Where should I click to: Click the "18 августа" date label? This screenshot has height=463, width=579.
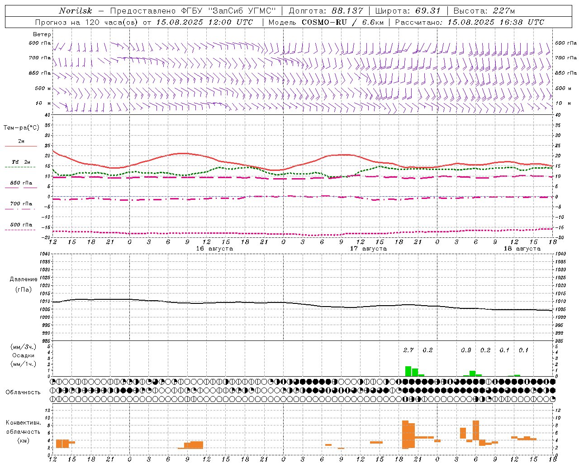[x=522, y=249]
